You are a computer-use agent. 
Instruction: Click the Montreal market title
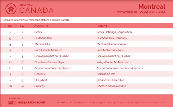click(x=152, y=6)
